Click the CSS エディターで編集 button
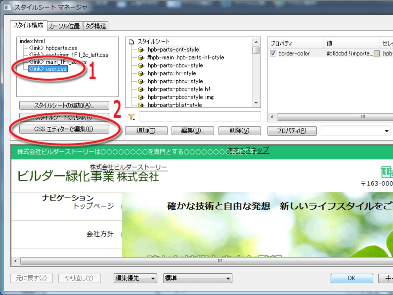Image resolution: width=393 pixels, height=295 pixels. 64,129
